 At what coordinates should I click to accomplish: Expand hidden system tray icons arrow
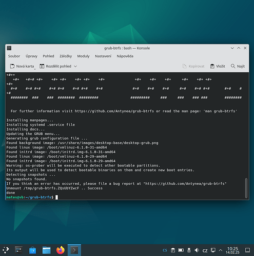tap(221, 250)
